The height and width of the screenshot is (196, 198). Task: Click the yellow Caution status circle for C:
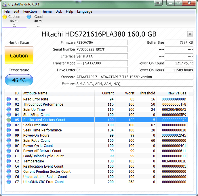coord(5,17)
